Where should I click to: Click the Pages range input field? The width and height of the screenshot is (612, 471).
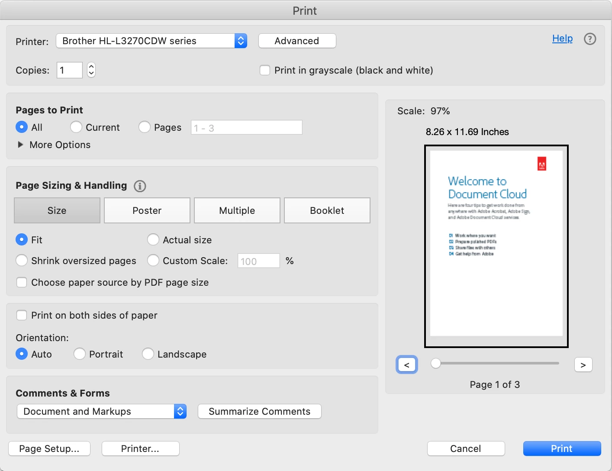pyautogui.click(x=247, y=128)
